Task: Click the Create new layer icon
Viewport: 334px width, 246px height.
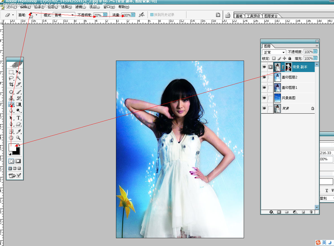Action: coord(304,212)
